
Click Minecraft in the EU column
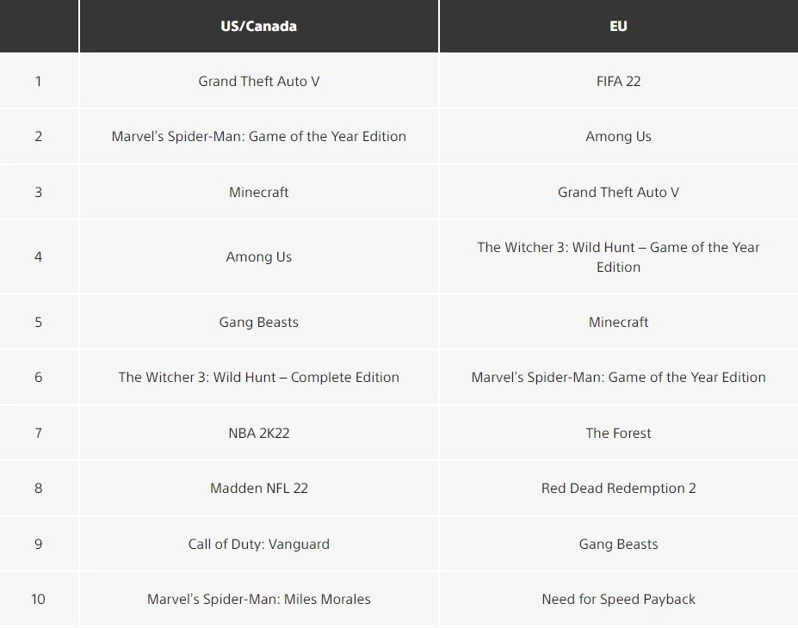[618, 322]
